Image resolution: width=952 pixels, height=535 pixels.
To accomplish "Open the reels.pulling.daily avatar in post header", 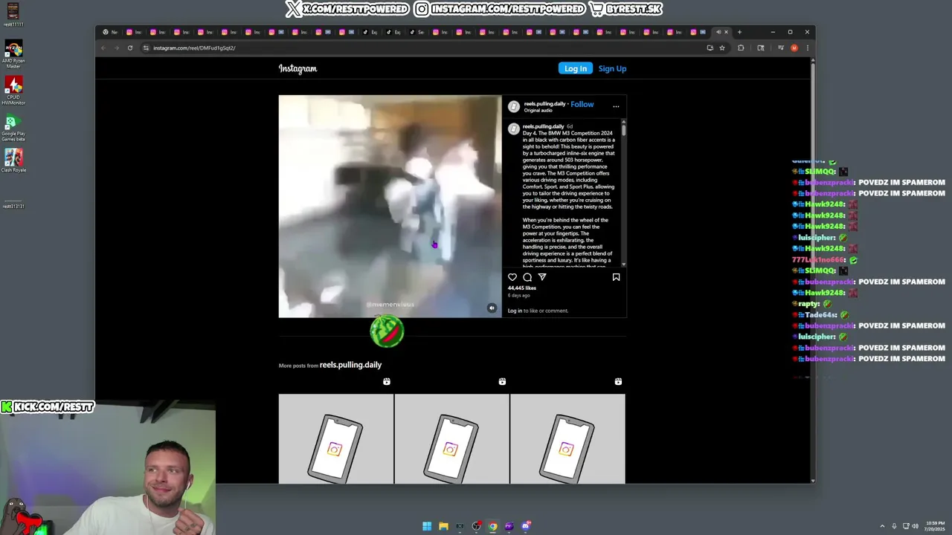I will point(514,107).
